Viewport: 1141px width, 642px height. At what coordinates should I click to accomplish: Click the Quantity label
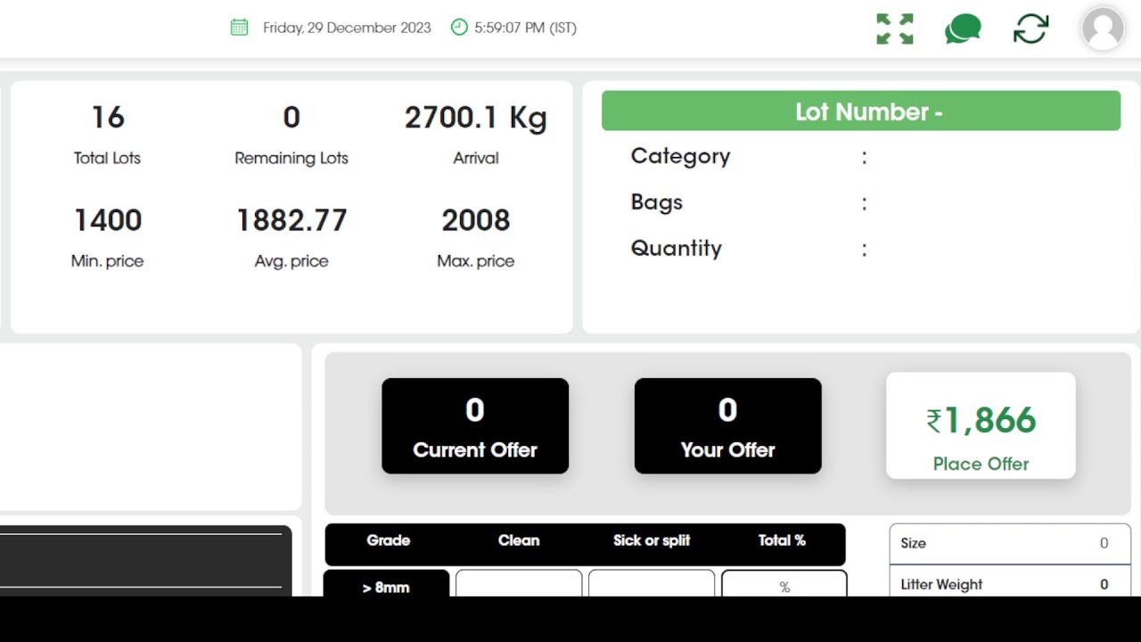point(677,249)
